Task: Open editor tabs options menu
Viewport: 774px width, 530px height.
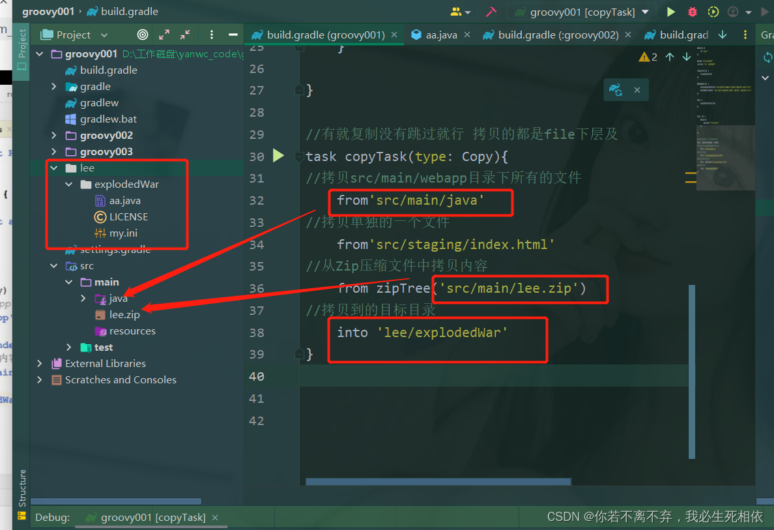Action: pos(745,35)
